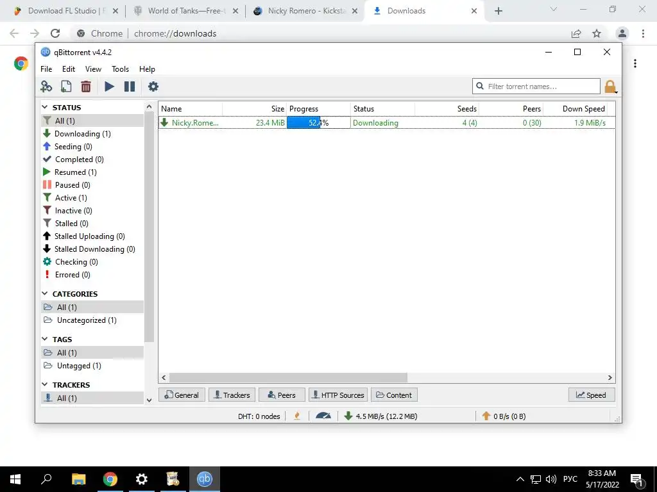Click the connection status flame icon
The width and height of the screenshot is (657, 492).
point(297,416)
